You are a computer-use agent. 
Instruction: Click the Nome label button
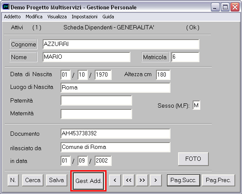23,57
